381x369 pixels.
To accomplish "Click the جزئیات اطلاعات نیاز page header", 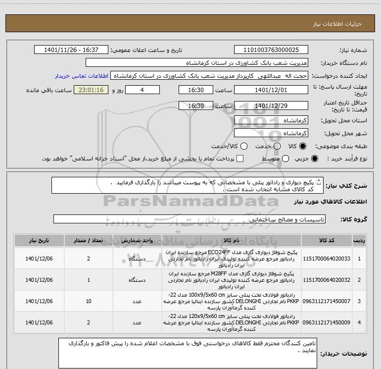I will 337,24.
